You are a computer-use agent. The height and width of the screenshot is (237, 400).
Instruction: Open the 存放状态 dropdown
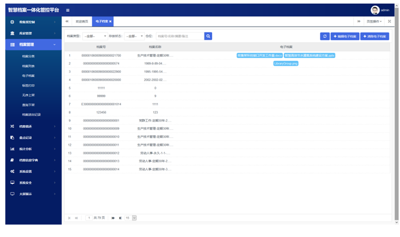pyautogui.click(x=134, y=36)
